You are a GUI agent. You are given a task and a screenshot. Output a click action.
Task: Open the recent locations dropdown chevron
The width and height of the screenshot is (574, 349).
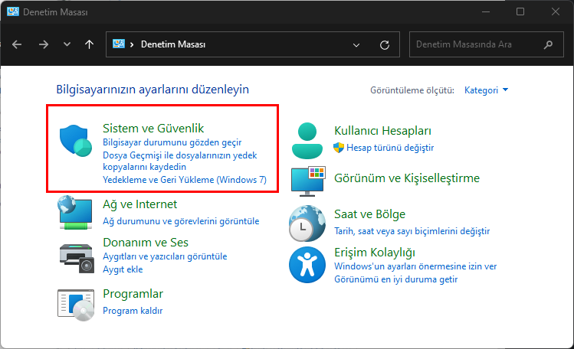pyautogui.click(x=67, y=44)
